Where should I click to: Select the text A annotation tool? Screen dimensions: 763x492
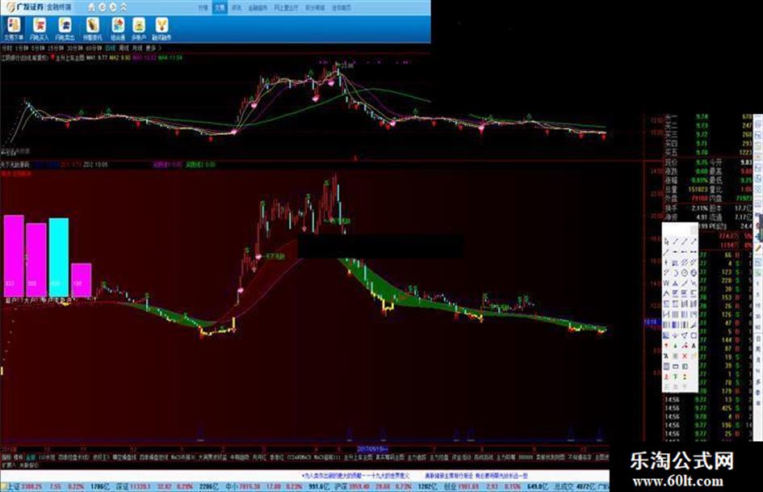pos(694,346)
